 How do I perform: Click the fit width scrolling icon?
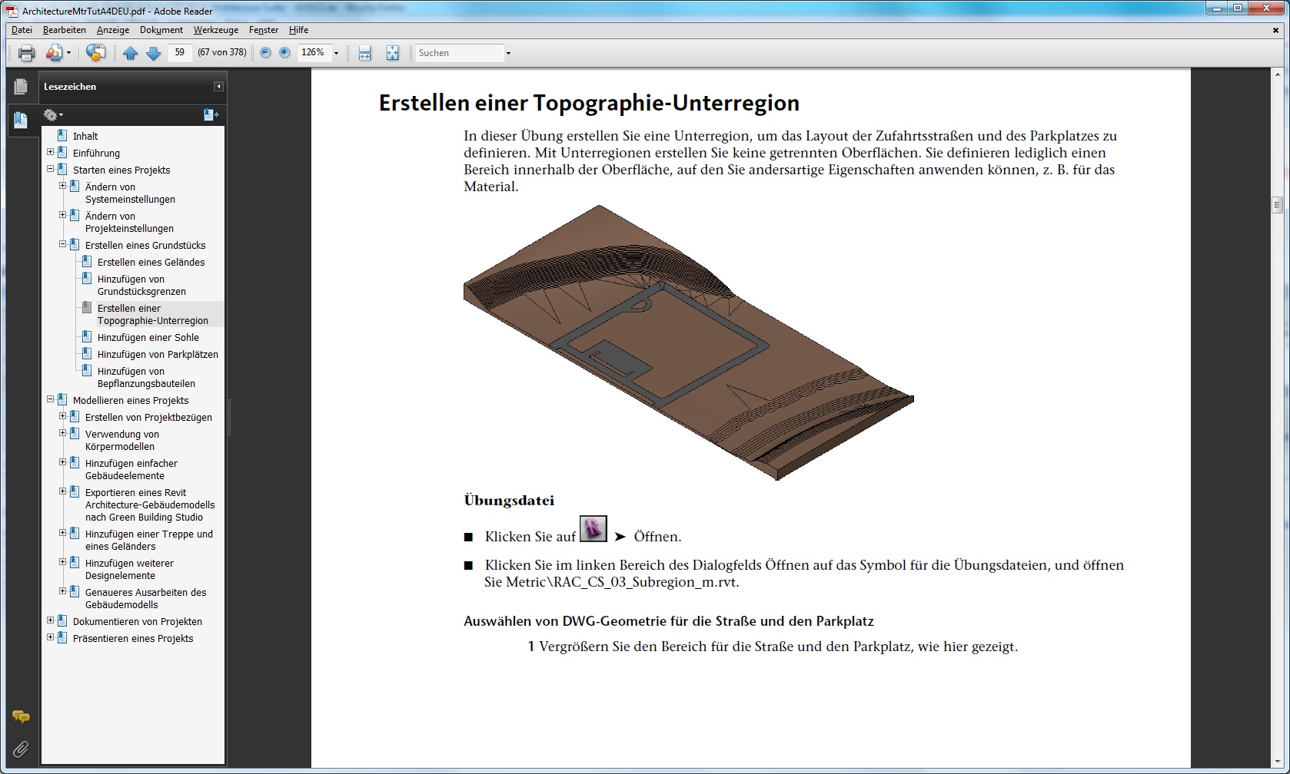(x=365, y=53)
